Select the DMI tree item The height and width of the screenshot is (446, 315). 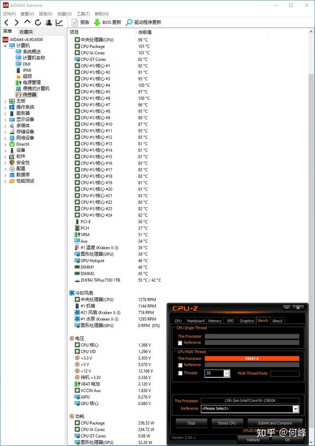point(23,64)
